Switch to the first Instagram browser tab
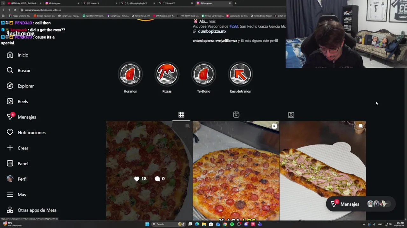This screenshot has width=407, height=228. click(62, 3)
